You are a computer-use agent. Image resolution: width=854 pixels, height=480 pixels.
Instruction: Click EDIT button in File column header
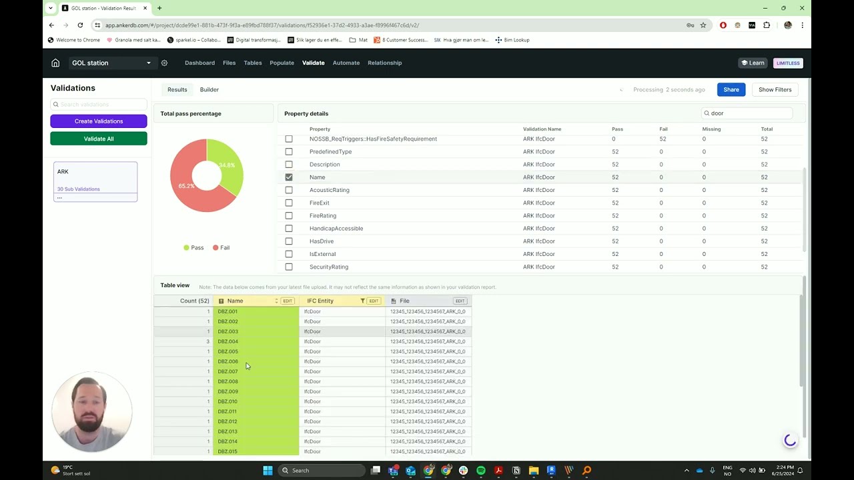tap(460, 301)
